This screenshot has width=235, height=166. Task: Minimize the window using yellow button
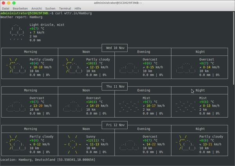(x=9, y=3)
